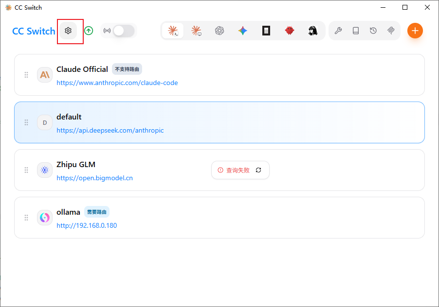Click the 不支持路由 badge
This screenshot has width=439, height=307.
pos(127,69)
